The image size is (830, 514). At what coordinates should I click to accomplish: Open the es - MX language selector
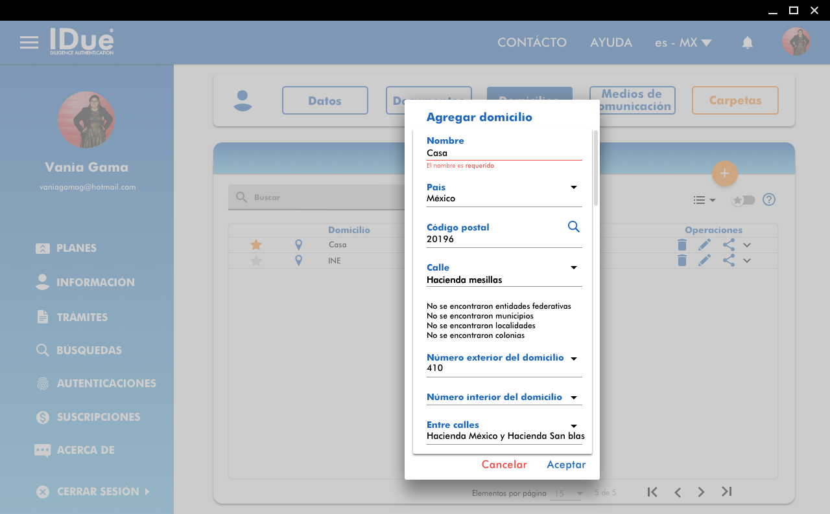point(683,43)
